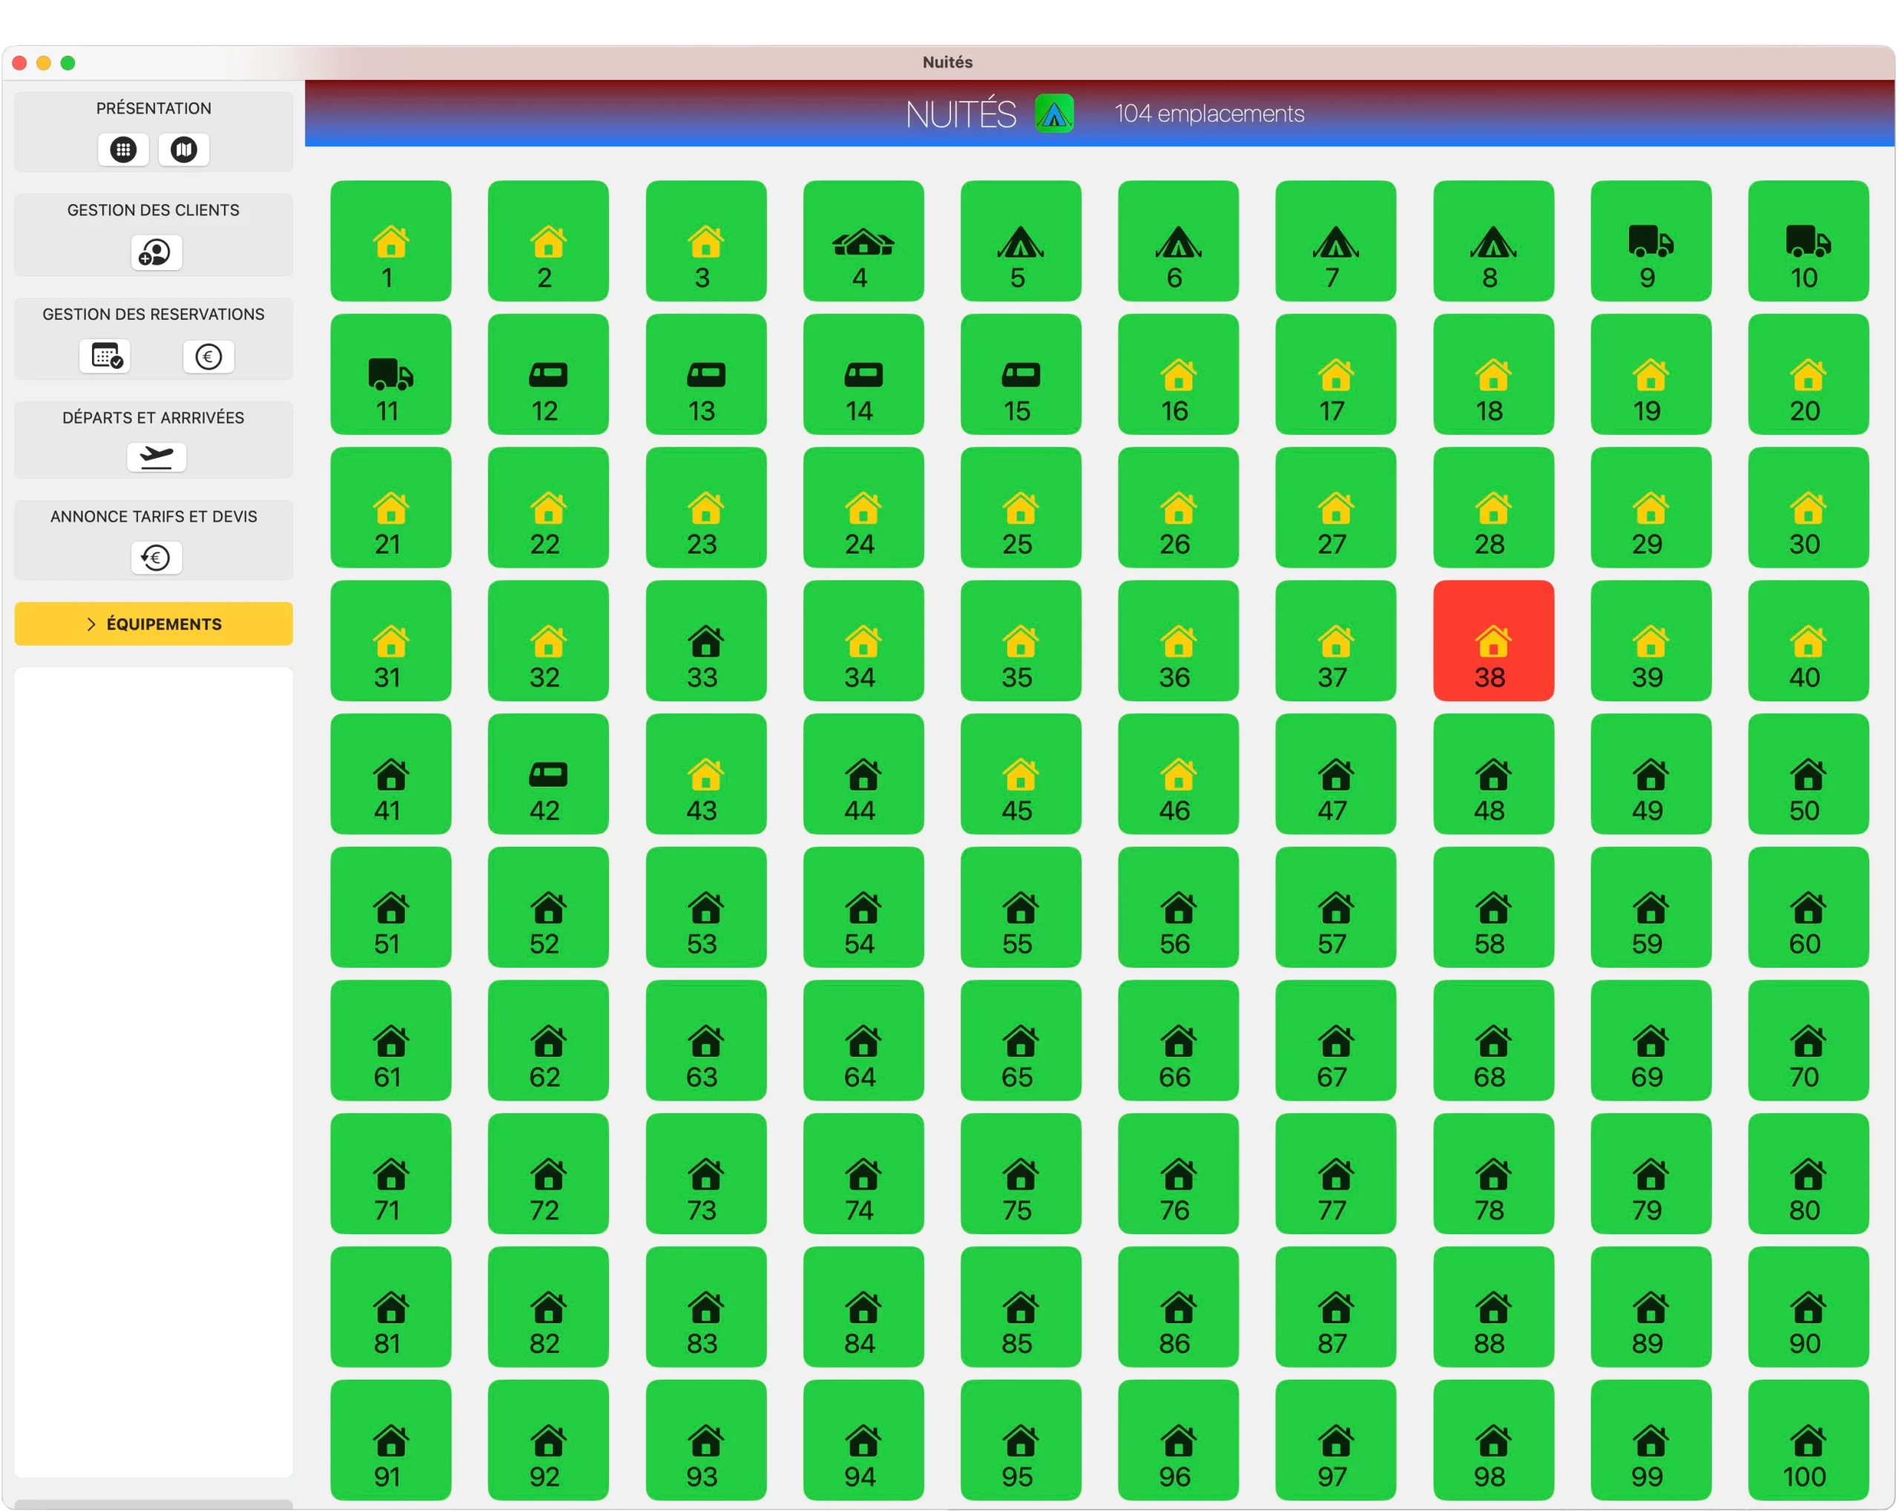Select yellow house pitch 43
The height and width of the screenshot is (1511, 1899).
pos(705,775)
